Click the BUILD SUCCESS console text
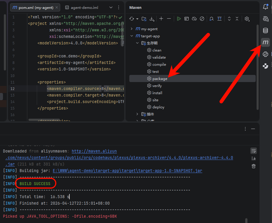 (x=35, y=184)
